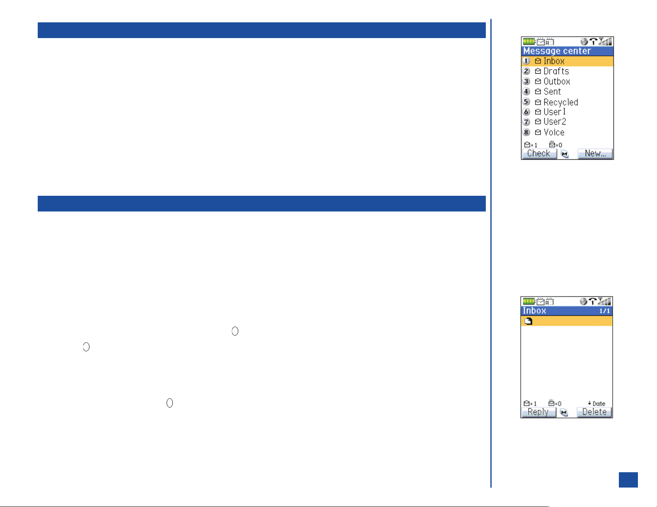Tap signal strength bars in Message center screen

click(x=605, y=41)
